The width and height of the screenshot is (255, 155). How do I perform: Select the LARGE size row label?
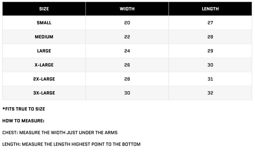pos(44,51)
